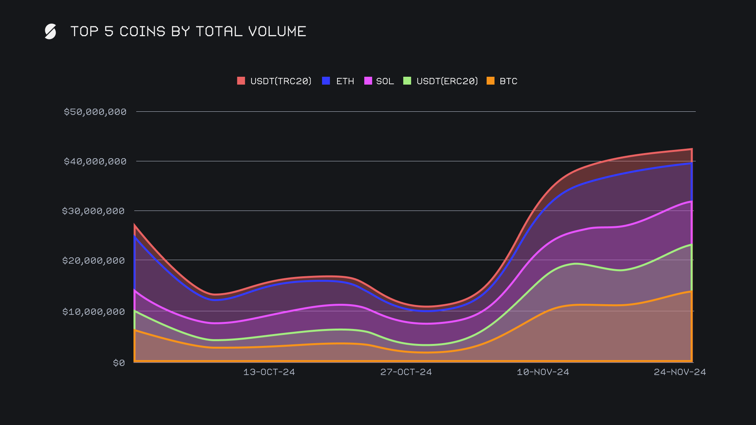The height and width of the screenshot is (425, 756).
Task: Click the SOL magenta legend swatch
Action: tap(368, 81)
